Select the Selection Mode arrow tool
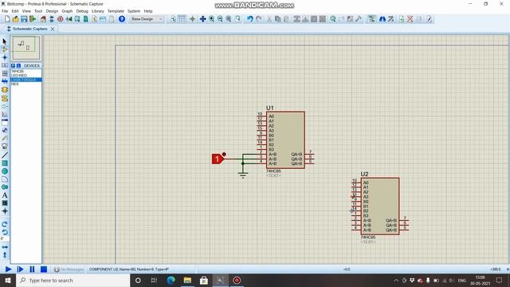The width and height of the screenshot is (510, 287). [5, 41]
